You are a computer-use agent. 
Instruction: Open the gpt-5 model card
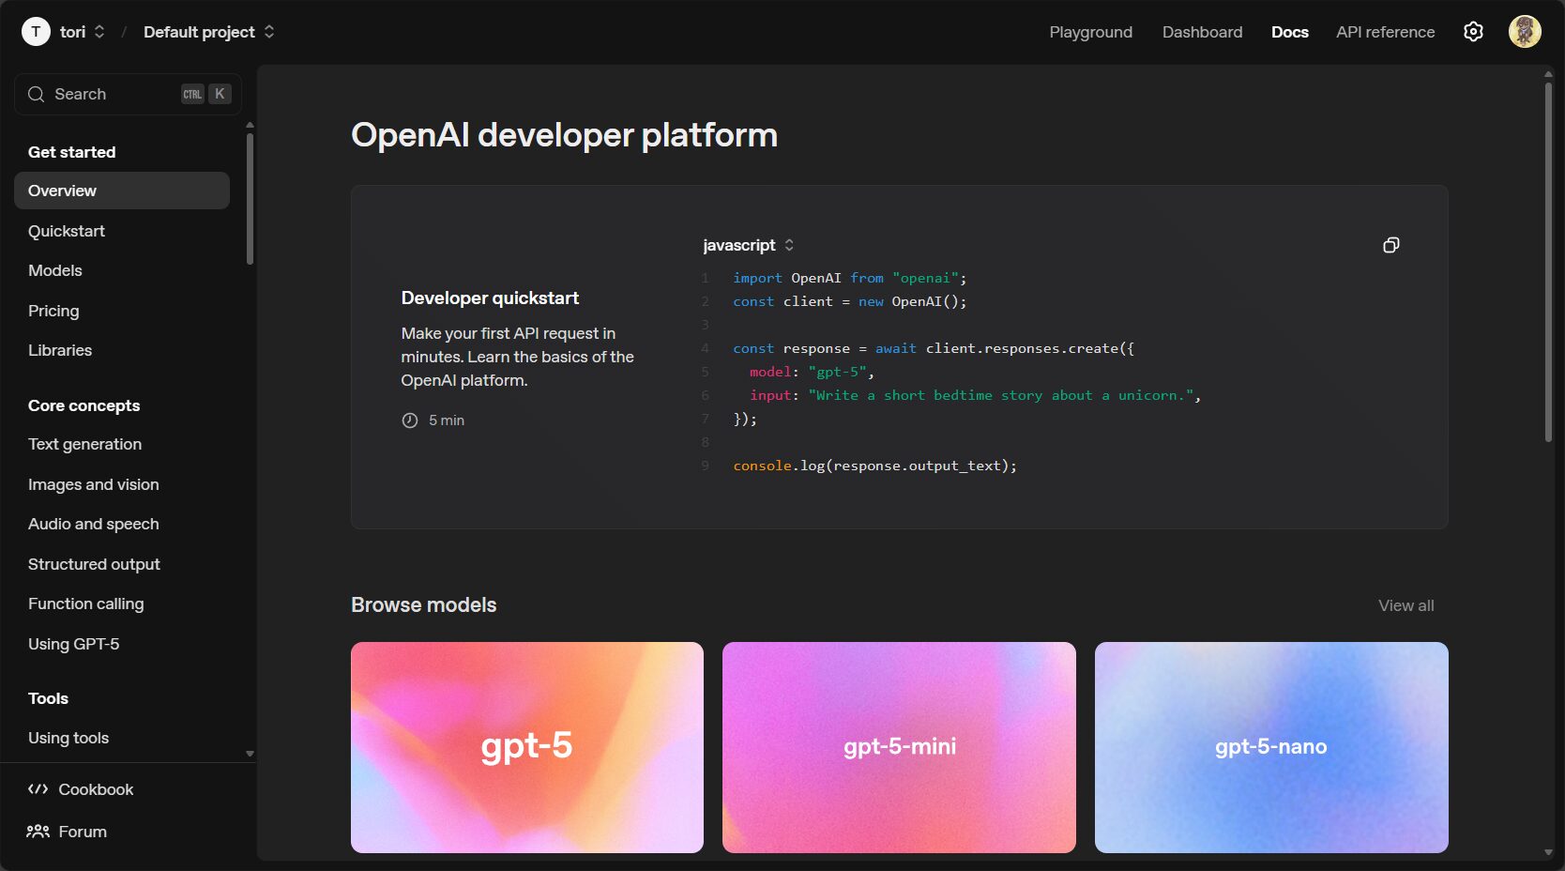pyautogui.click(x=527, y=747)
